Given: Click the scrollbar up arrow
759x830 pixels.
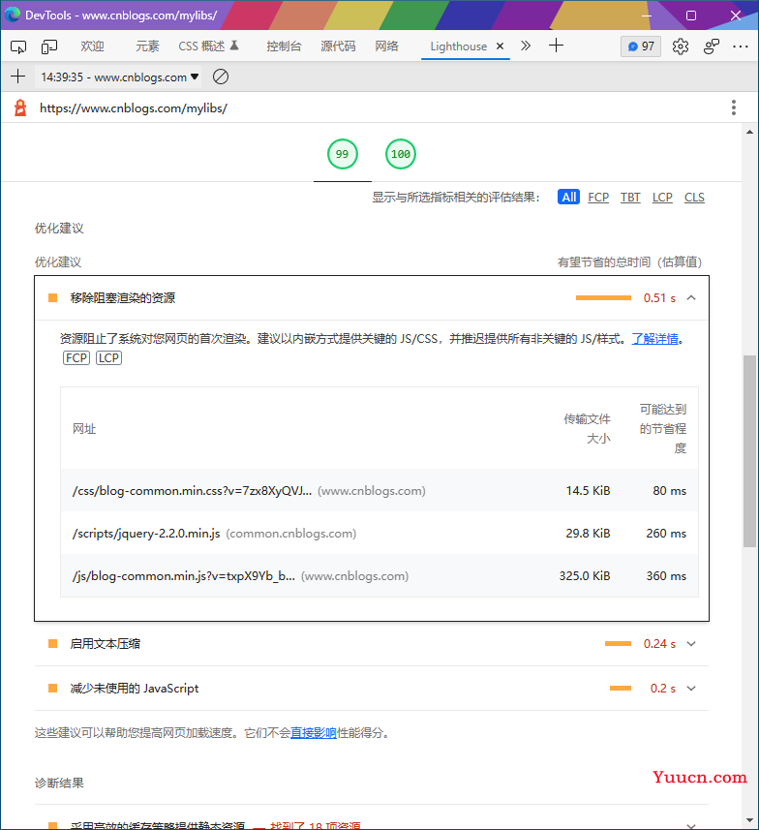Looking at the screenshot, I should pyautogui.click(x=749, y=132).
